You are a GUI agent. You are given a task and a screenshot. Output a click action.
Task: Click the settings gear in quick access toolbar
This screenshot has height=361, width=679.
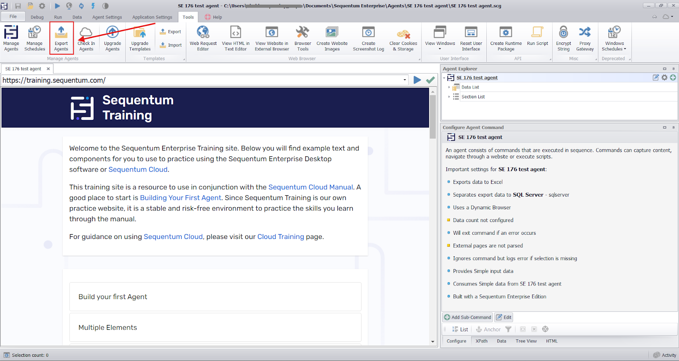coord(42,6)
